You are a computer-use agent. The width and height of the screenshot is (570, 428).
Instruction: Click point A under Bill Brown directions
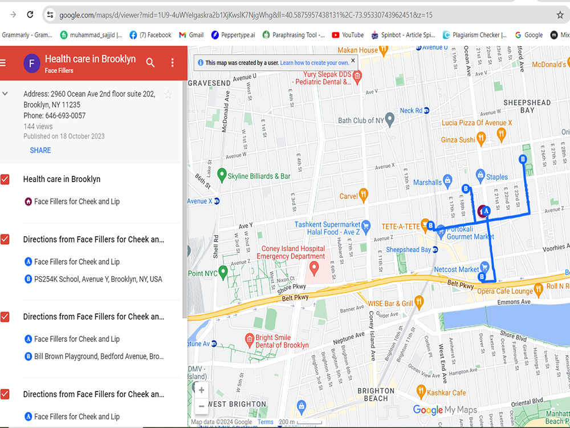[72, 339]
